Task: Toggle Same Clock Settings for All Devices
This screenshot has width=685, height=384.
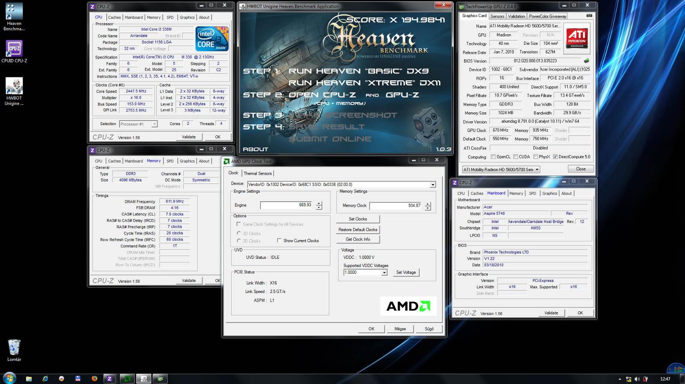Action: tap(238, 224)
